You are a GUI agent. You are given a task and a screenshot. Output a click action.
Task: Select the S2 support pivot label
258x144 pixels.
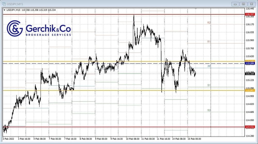click(209, 110)
